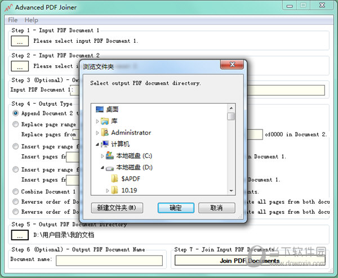Screen dimensions: 338x278
Task: Browse for input PDF Document 1
Action: (x=20, y=41)
